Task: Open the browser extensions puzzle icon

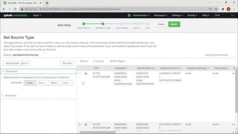Action: (x=223, y=9)
